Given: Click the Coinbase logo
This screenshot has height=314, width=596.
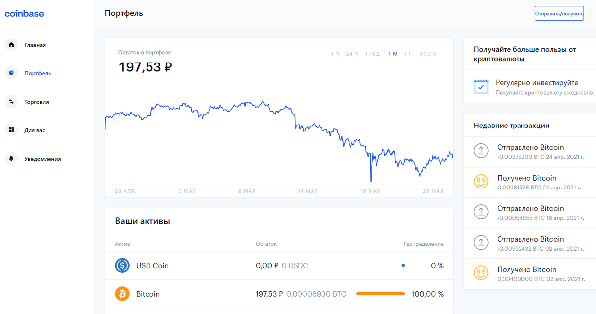Looking at the screenshot, I should 24,14.
